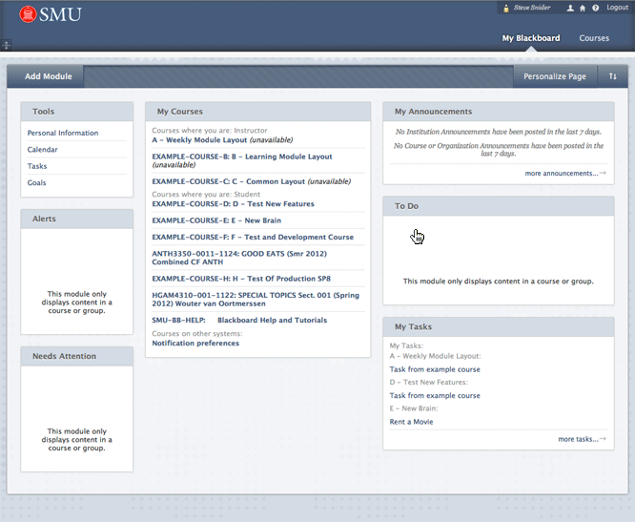635x522 pixels.
Task: Switch to the Courses tab
Action: pyautogui.click(x=594, y=38)
